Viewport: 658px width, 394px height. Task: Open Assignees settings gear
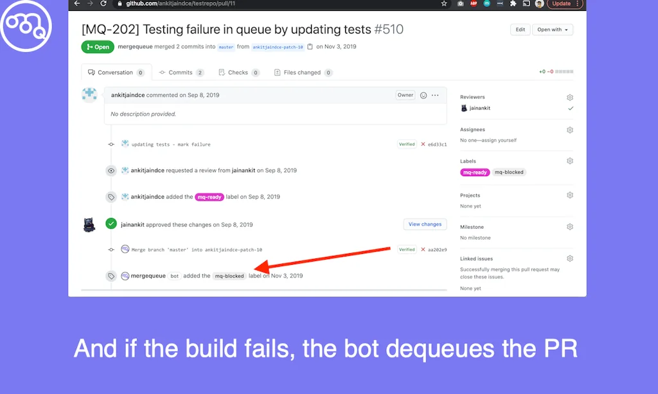[x=569, y=130]
